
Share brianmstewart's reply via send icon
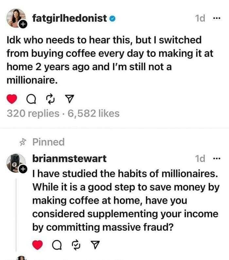pos(95,244)
